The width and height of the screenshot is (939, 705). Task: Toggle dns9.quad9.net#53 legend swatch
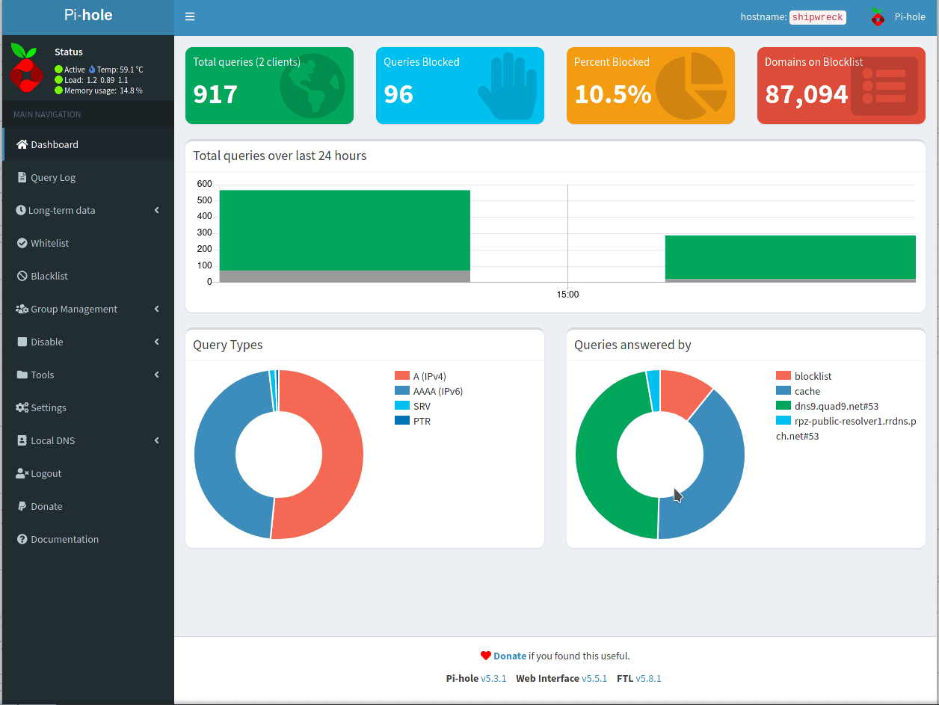783,406
